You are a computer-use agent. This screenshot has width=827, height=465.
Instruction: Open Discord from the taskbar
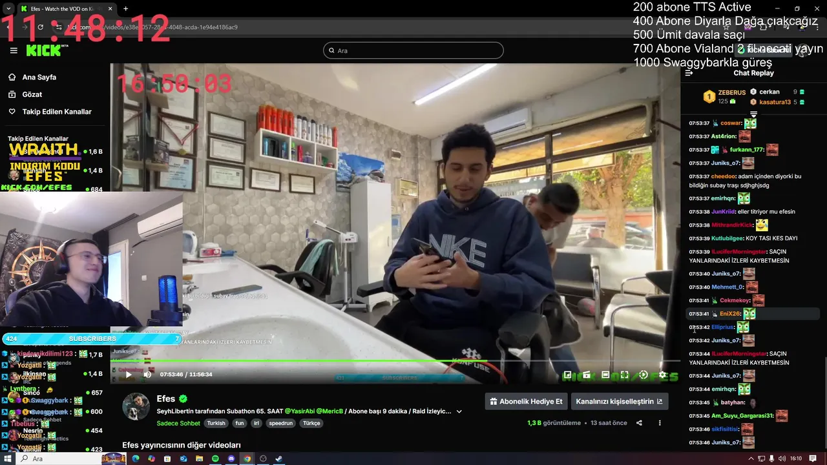point(231,459)
